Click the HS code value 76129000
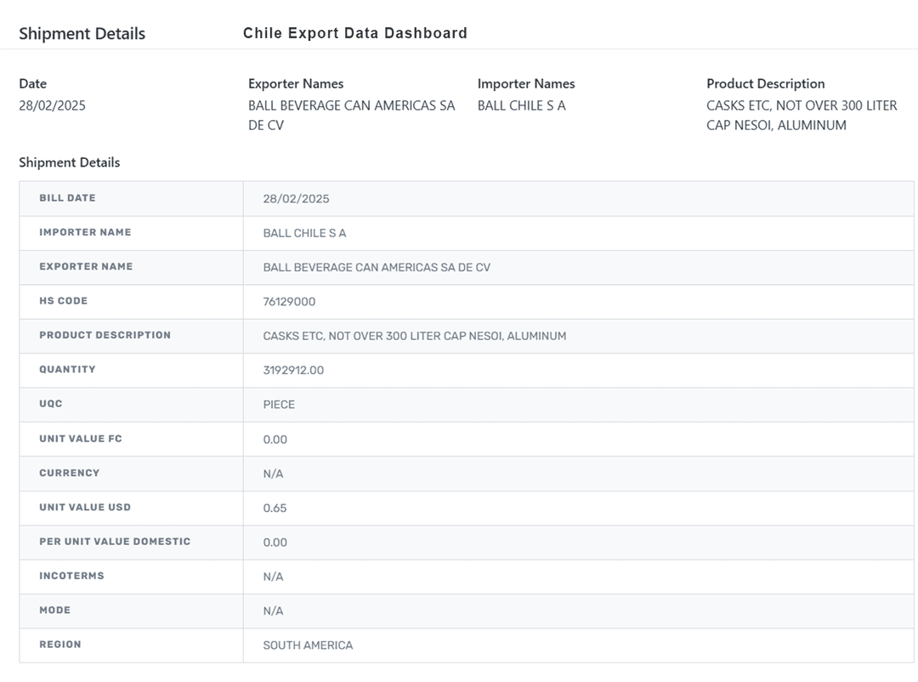This screenshot has width=918, height=682. (289, 302)
